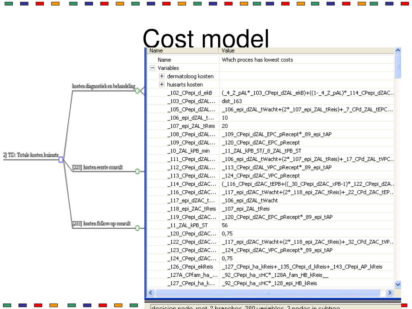The image size is (412, 309).
Task: Select the _11_ZAL_kPB_ST variable row
Action: 187,225
